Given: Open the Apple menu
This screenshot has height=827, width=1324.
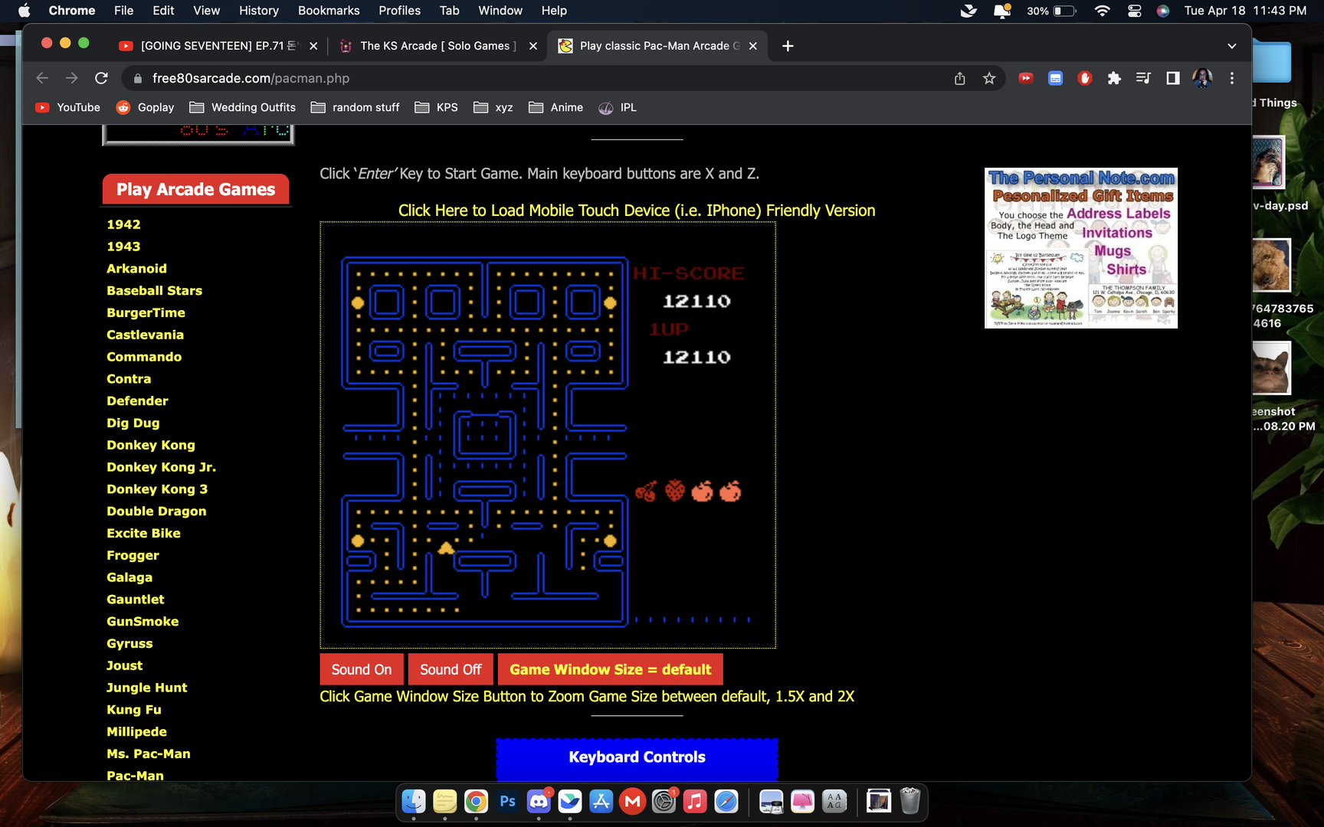Looking at the screenshot, I should click(24, 11).
